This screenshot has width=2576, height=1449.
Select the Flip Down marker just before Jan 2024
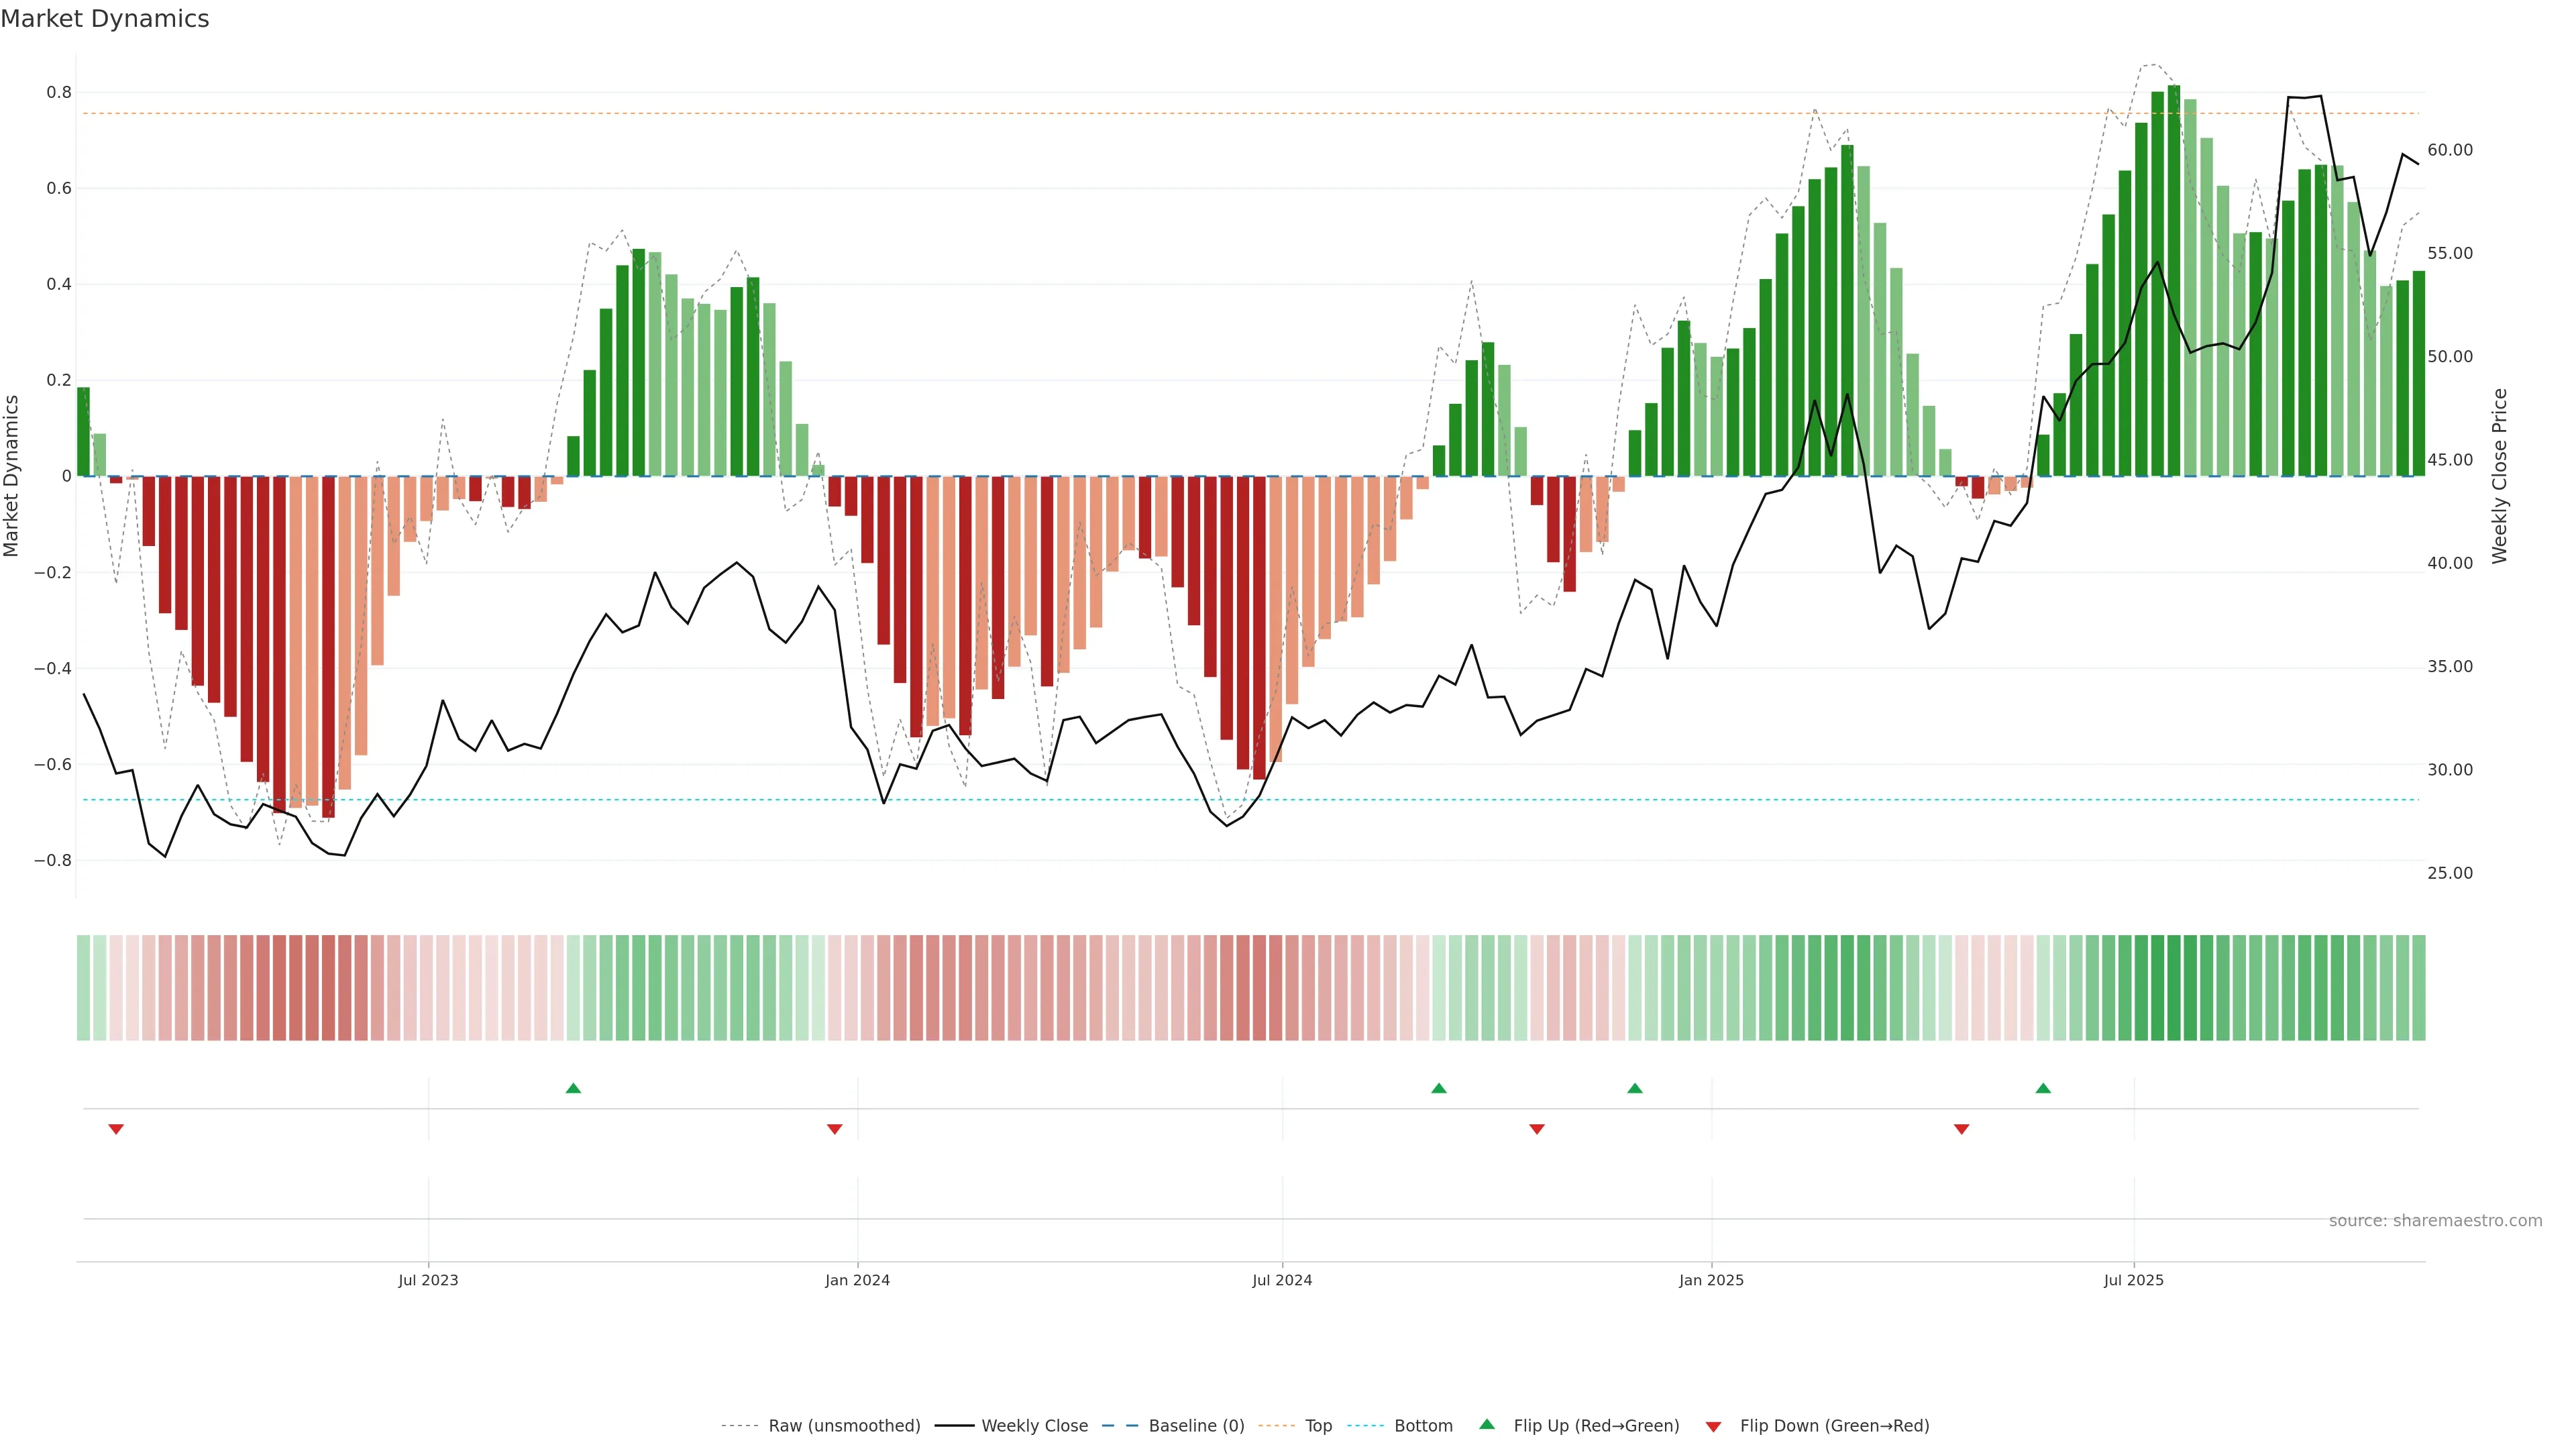835,1129
